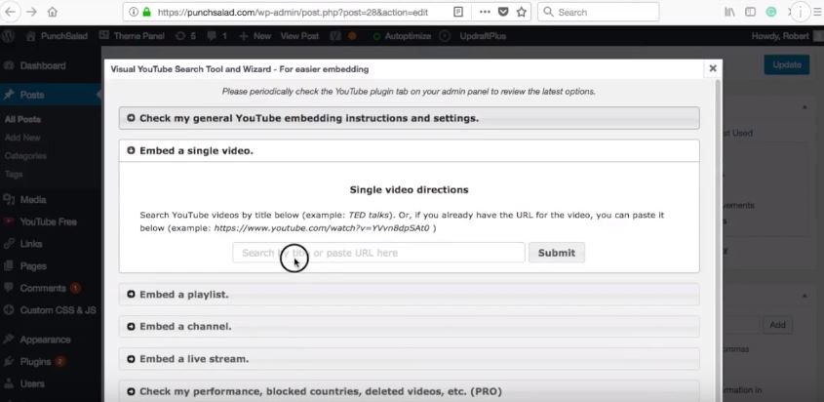Expand Embed a live stream section
824x402 pixels.
pyautogui.click(x=409, y=359)
